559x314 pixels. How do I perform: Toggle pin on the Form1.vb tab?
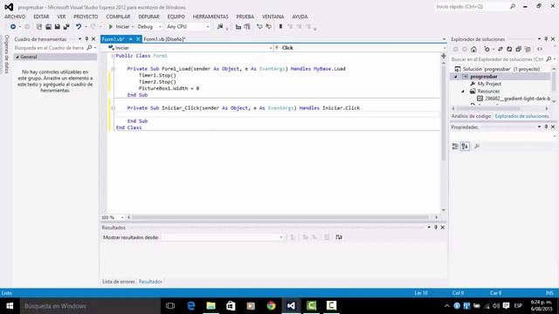click(x=131, y=39)
